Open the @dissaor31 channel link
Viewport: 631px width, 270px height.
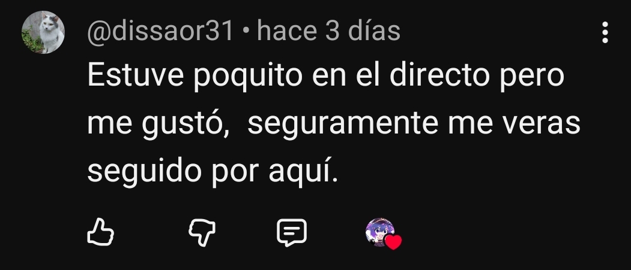click(x=160, y=31)
